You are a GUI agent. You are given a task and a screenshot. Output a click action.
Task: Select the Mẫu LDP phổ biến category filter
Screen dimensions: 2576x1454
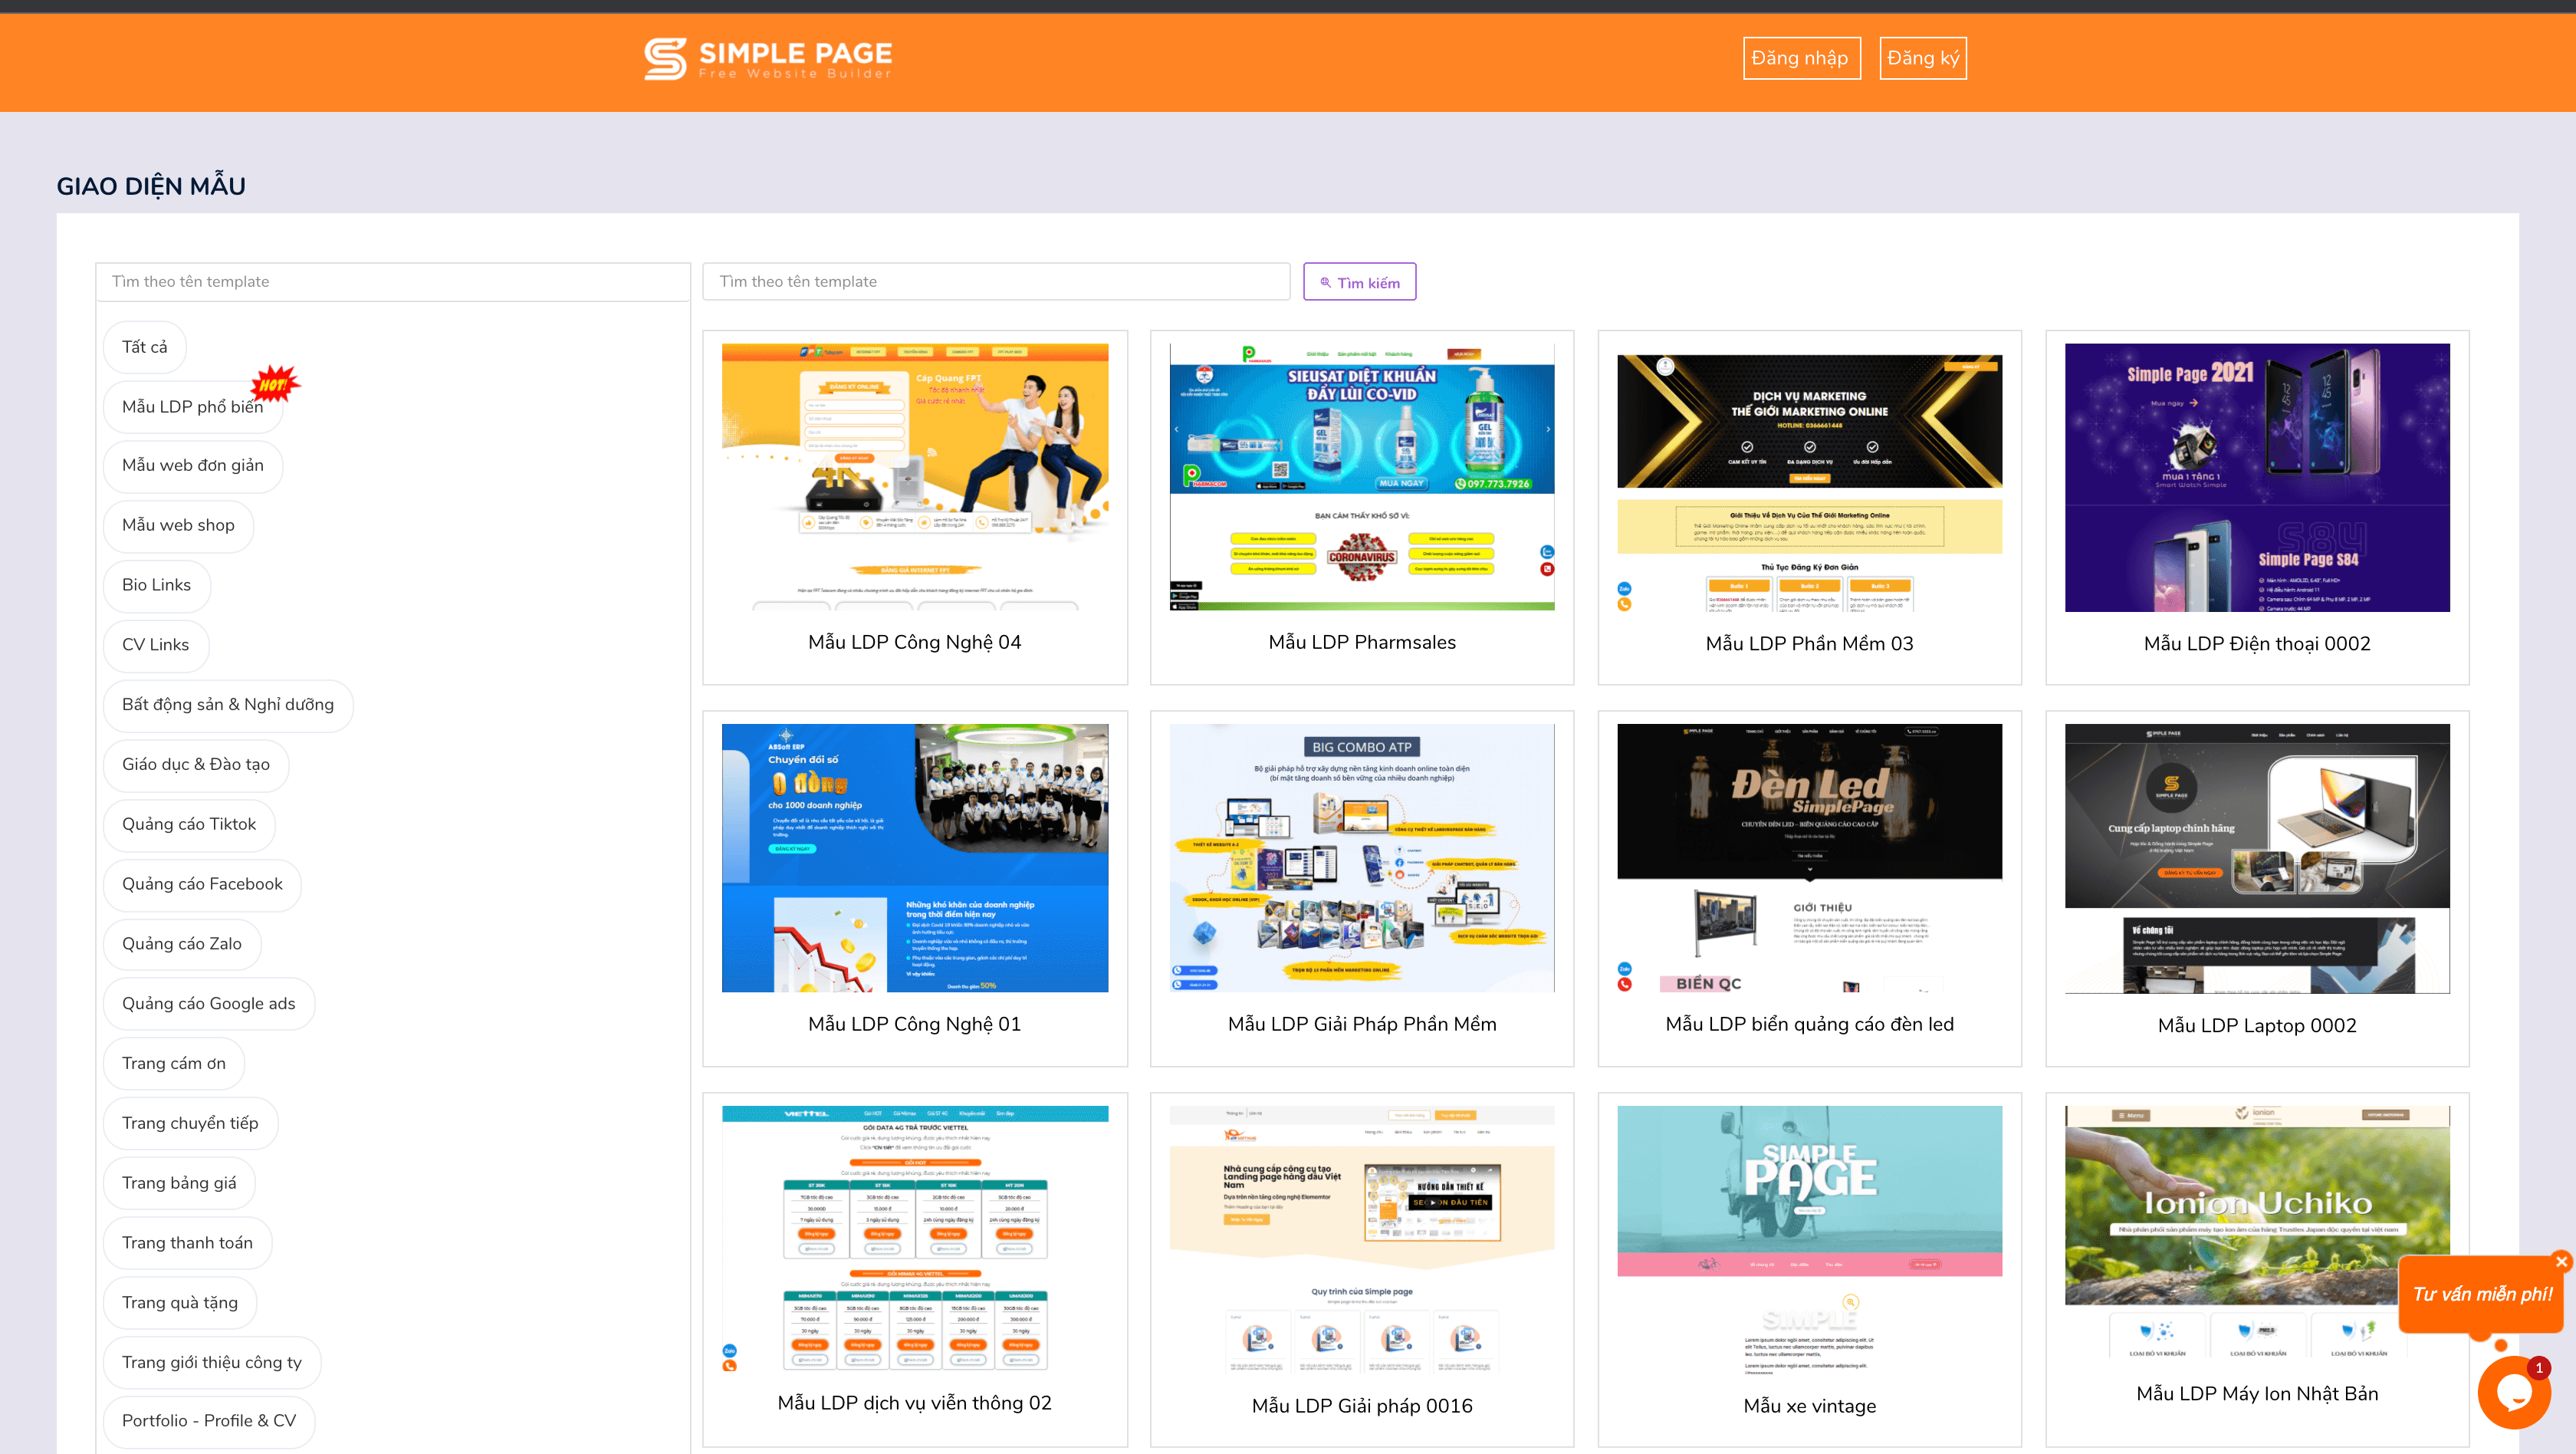coord(193,405)
